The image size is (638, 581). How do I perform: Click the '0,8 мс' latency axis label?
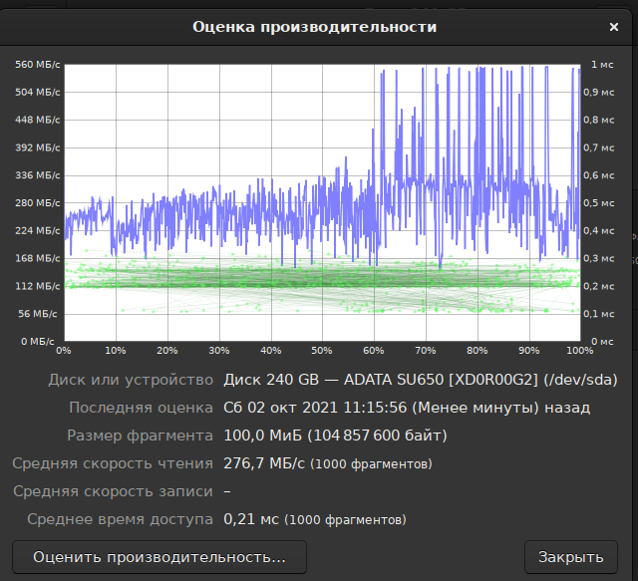pos(598,120)
